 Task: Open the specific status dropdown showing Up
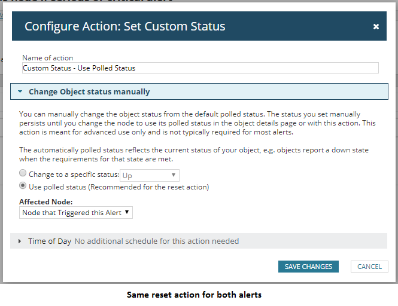click(150, 175)
